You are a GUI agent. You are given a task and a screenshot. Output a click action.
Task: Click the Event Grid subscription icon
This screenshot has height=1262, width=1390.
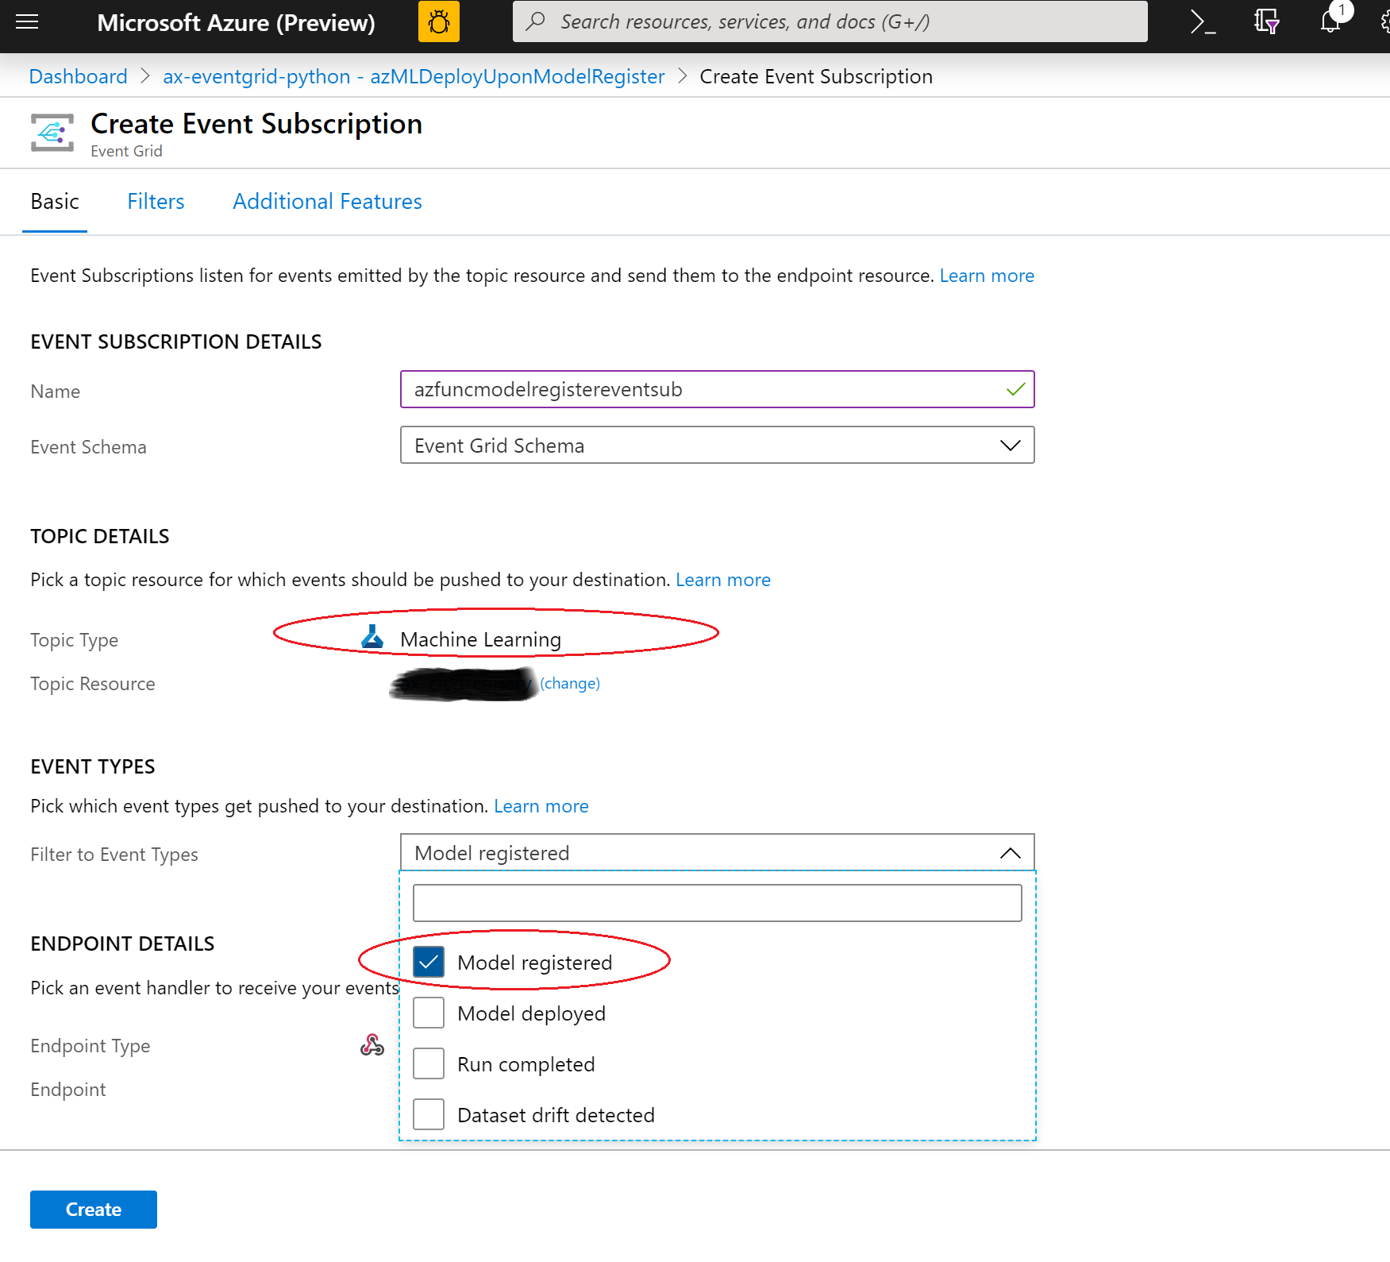[52, 133]
